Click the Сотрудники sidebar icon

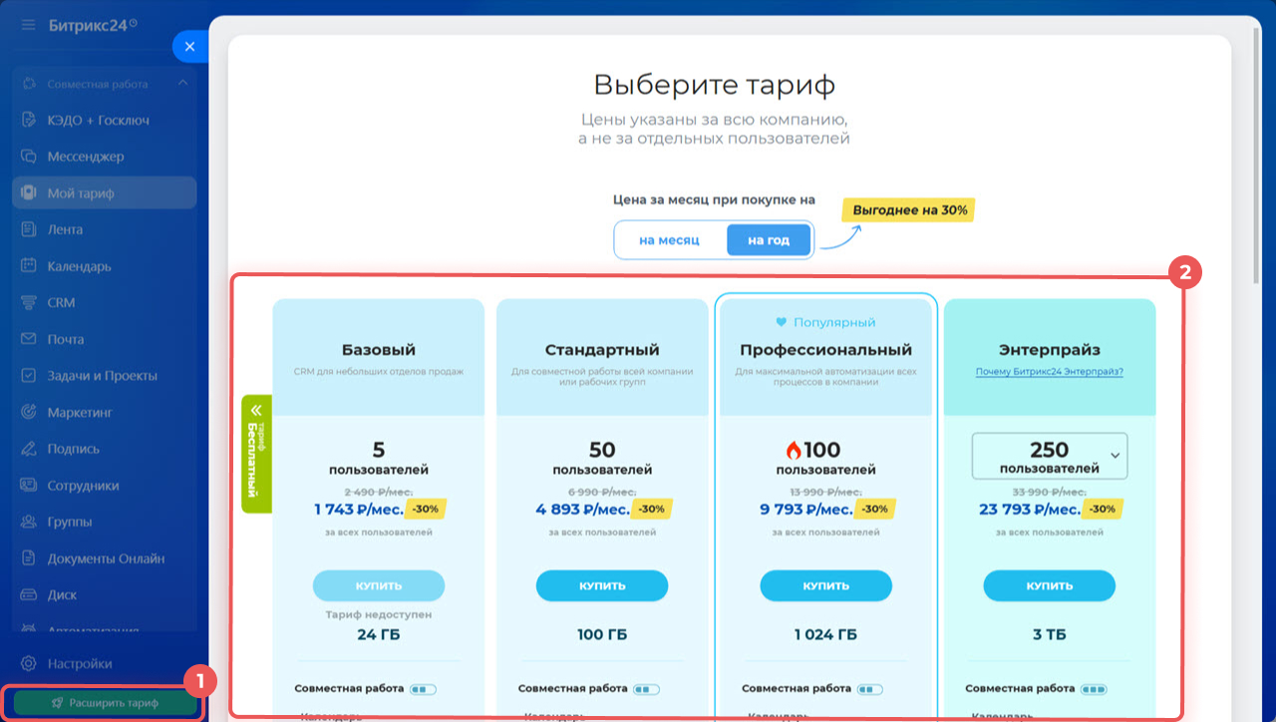pyautogui.click(x=30, y=486)
